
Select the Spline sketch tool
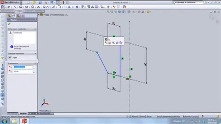click(48, 7)
